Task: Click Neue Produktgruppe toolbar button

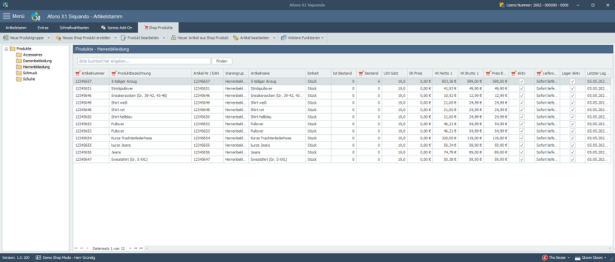Action: point(24,38)
